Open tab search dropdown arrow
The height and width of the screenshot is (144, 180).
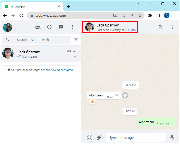coord(139,4)
